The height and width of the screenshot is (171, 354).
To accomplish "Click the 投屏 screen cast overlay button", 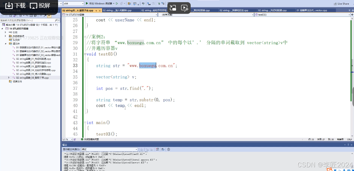I will pyautogui.click(x=40, y=6).
